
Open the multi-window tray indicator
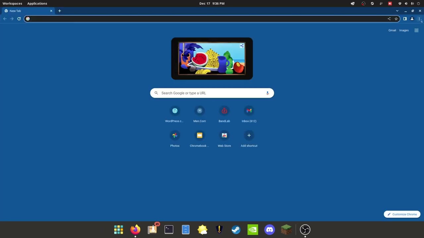tap(353, 3)
